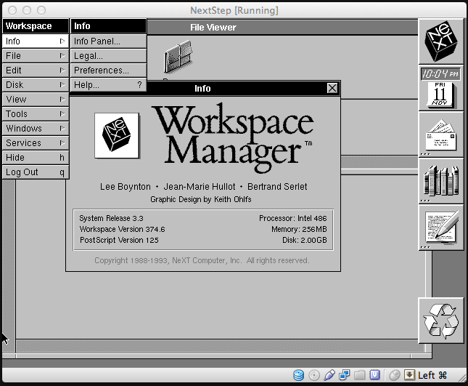Screen dimensions: 468x386
Task: Open the Edit submenu
Action: coord(36,71)
